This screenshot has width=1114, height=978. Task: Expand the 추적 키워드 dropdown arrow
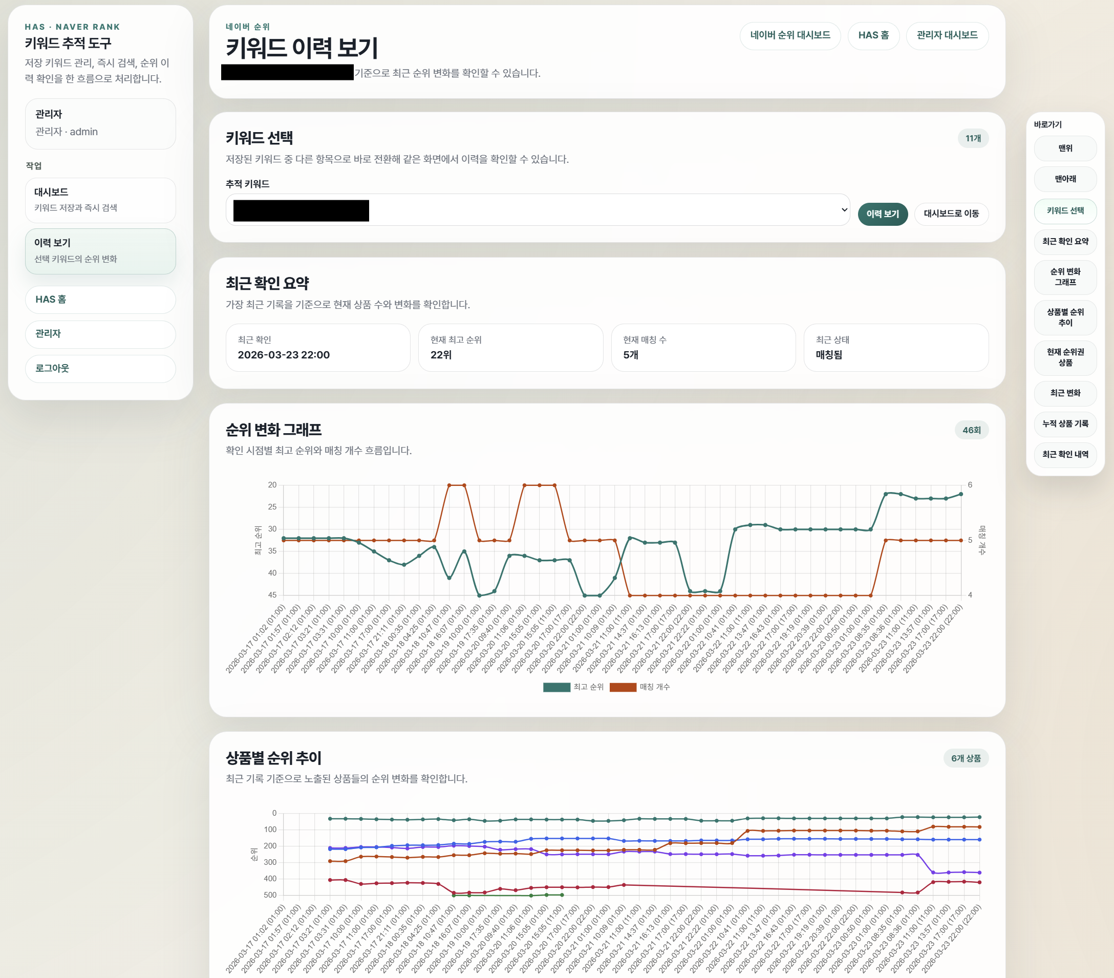(x=844, y=210)
